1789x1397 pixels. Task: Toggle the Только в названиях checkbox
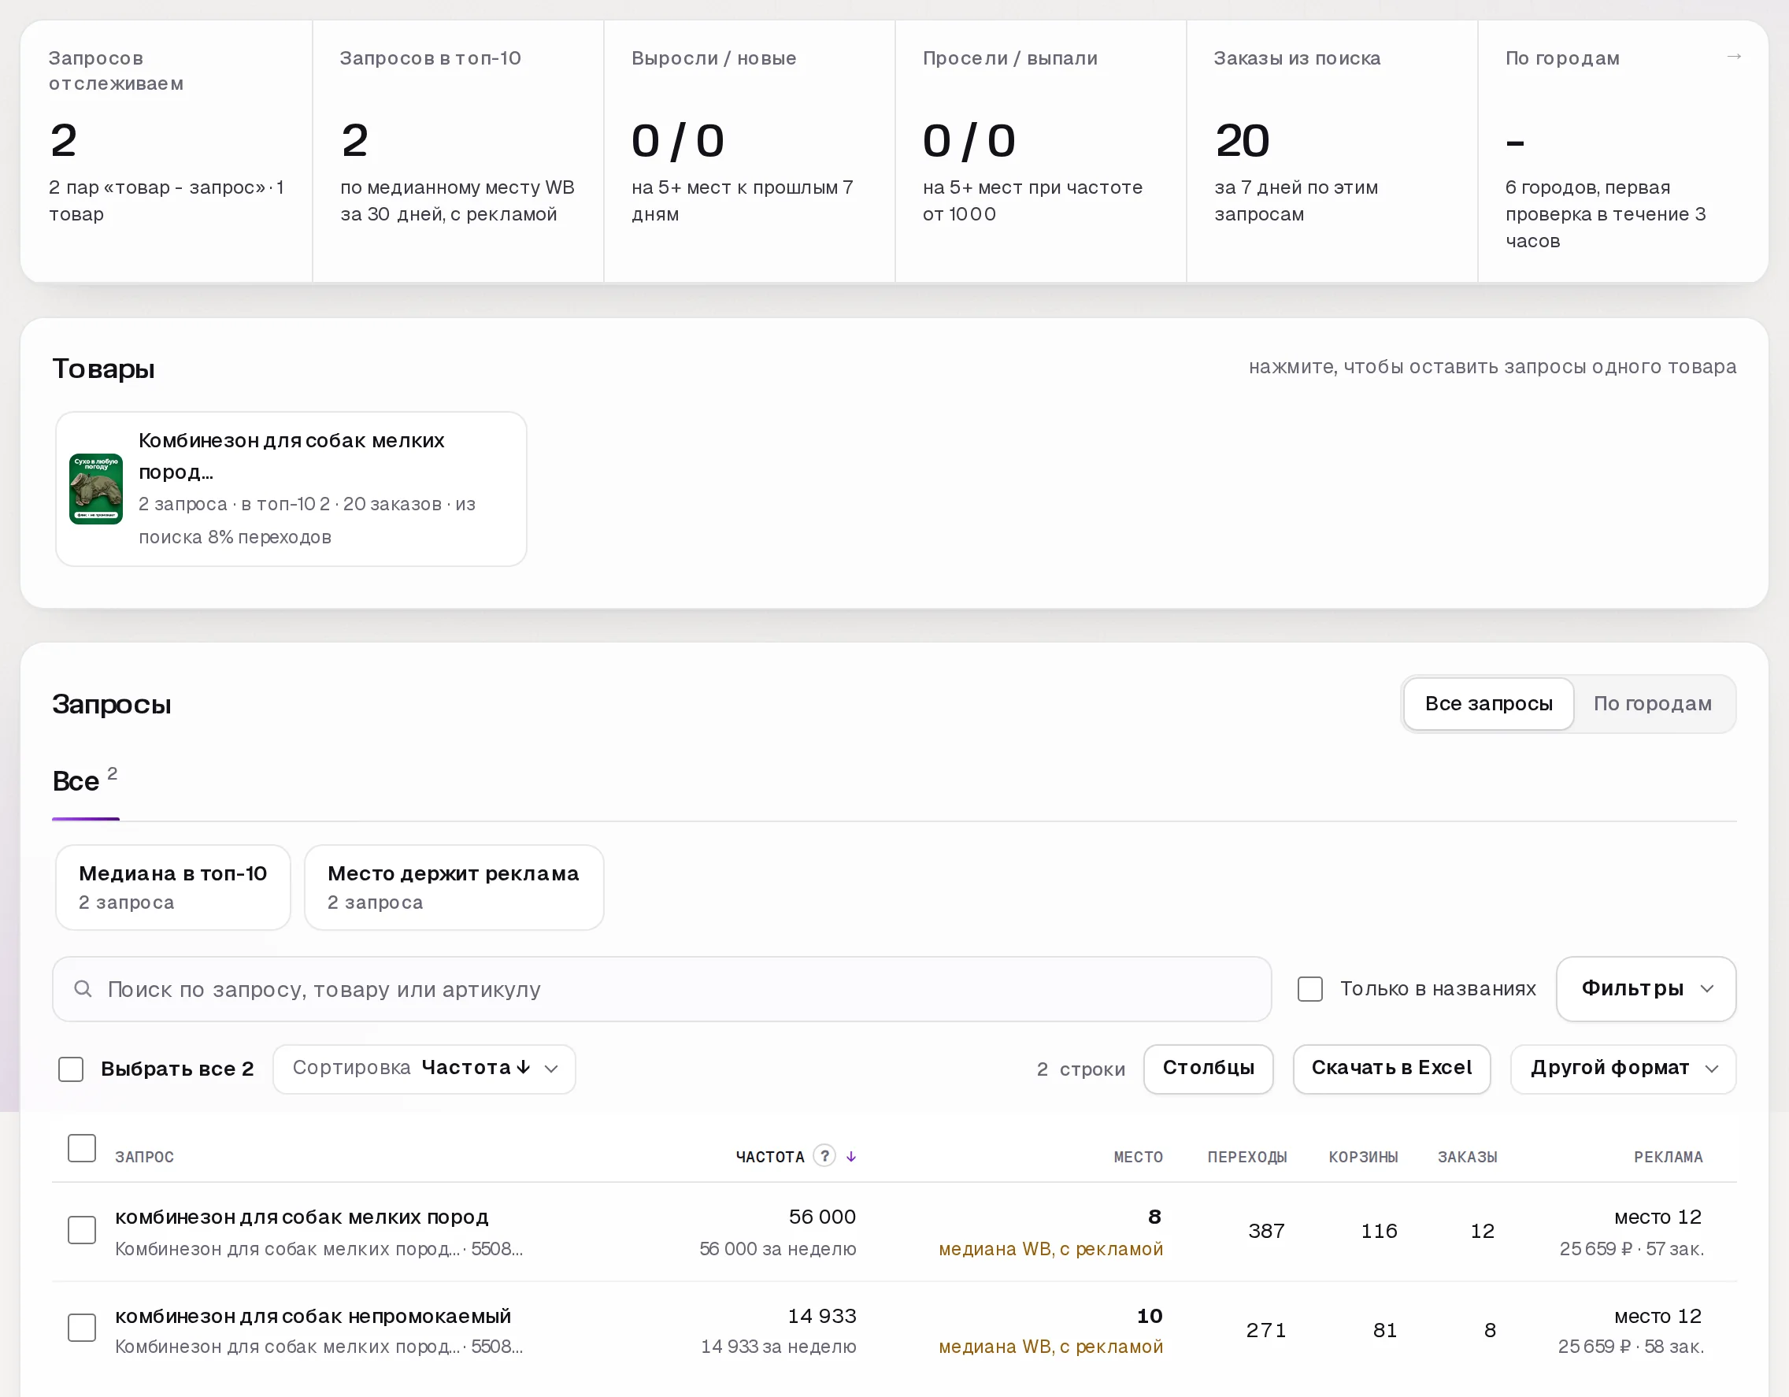[x=1309, y=988]
